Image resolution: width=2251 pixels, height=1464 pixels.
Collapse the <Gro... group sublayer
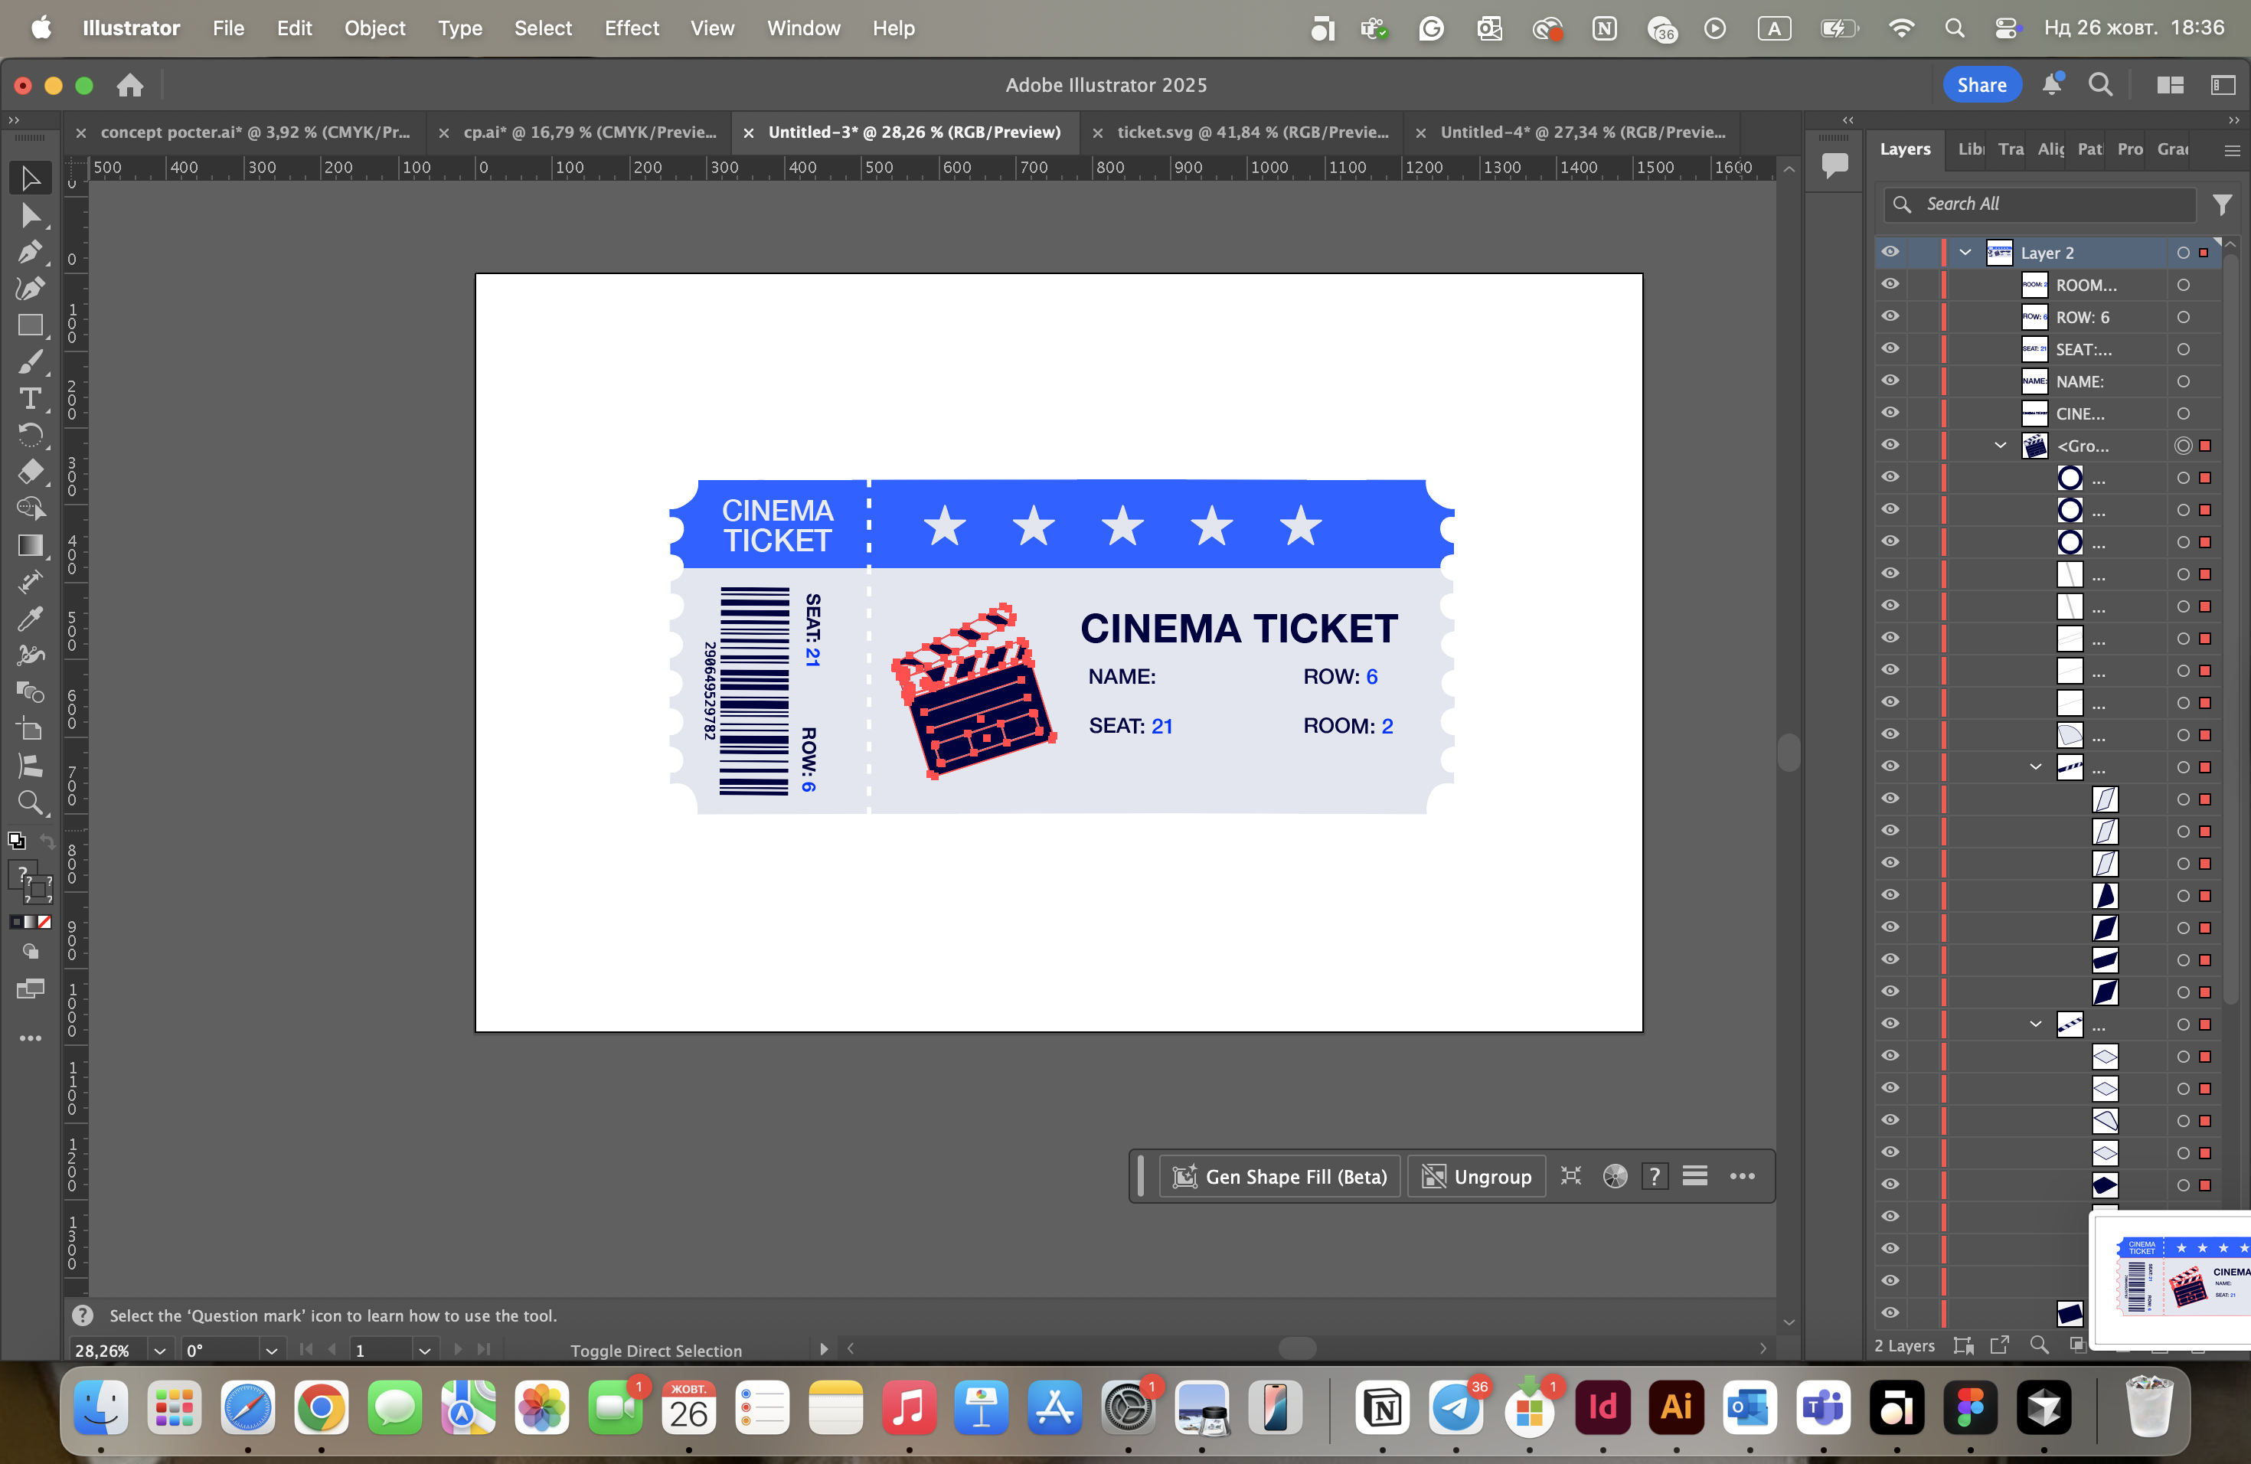pos(2001,446)
